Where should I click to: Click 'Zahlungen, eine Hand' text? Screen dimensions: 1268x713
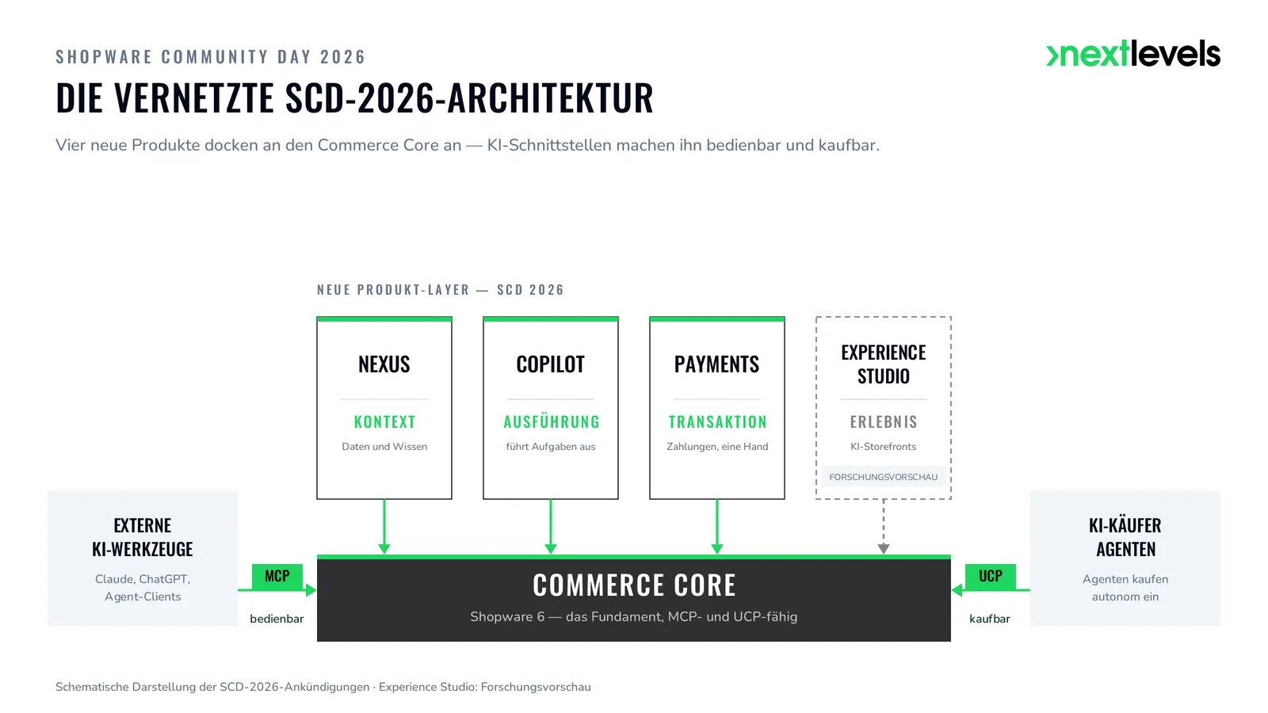coord(717,447)
